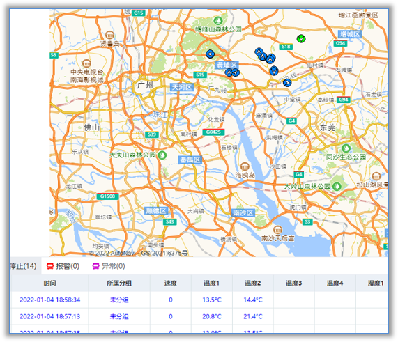This screenshot has width=398, height=342.
Task: Click G94 shield below 增城区
Action: tap(340, 43)
